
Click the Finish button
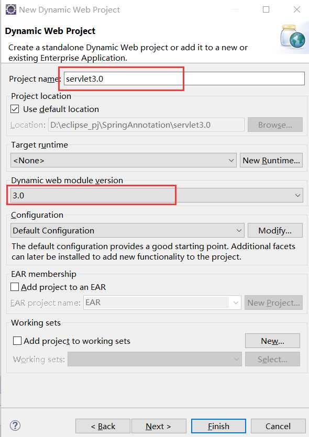218,426
